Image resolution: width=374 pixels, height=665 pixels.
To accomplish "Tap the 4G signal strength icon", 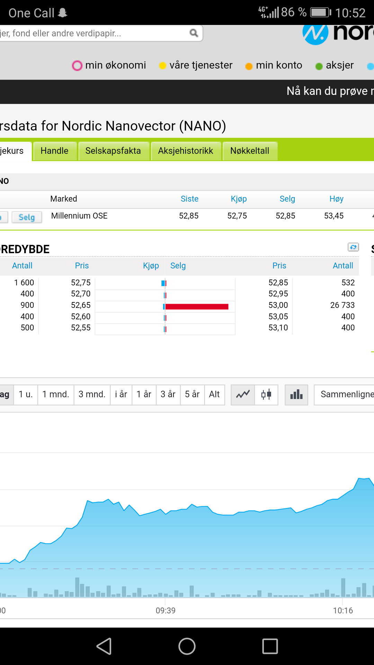I will tap(269, 12).
